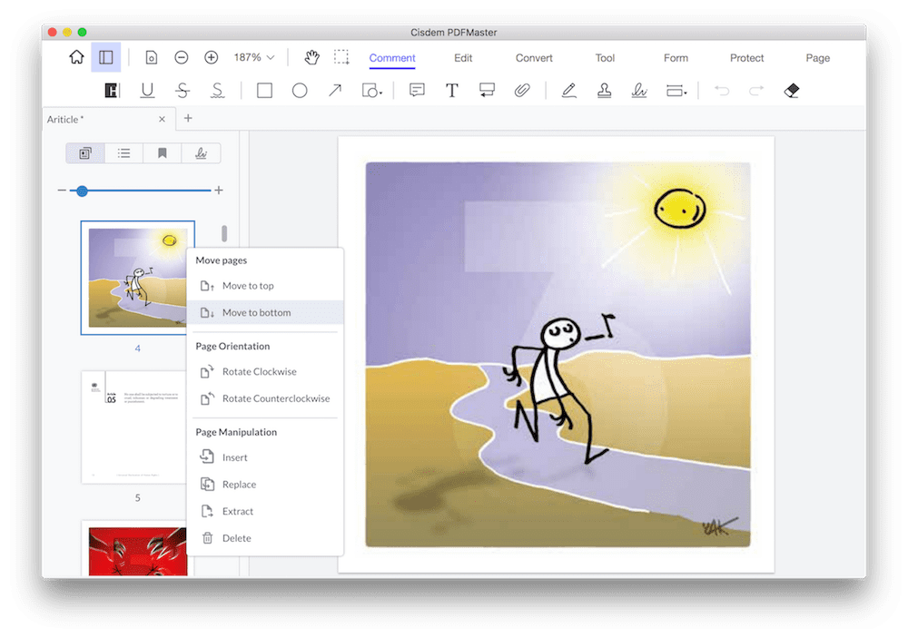Select the Arrow tool

click(x=335, y=91)
